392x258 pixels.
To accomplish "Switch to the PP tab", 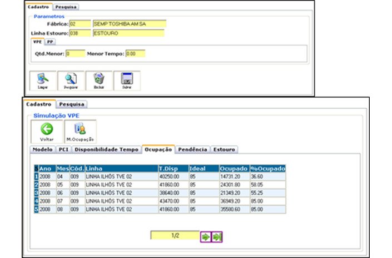I will coord(50,41).
